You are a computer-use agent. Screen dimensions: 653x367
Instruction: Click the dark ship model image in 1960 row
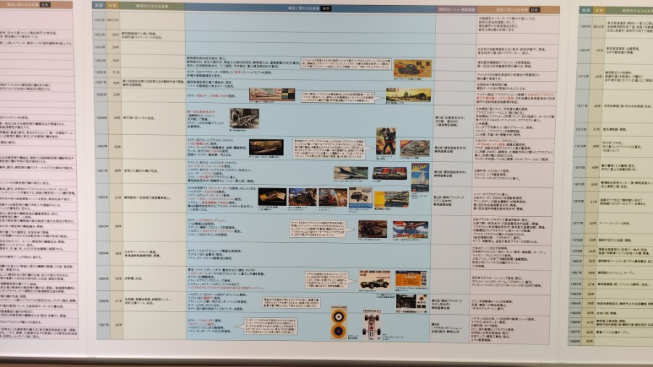[x=266, y=147]
